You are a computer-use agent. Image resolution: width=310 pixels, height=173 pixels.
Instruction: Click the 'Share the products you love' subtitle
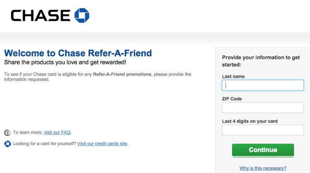pyautogui.click(x=65, y=62)
